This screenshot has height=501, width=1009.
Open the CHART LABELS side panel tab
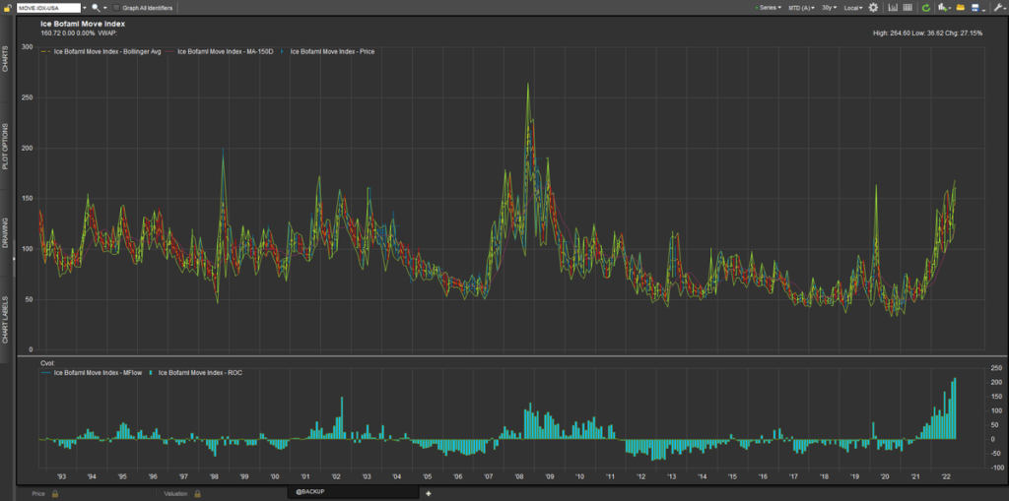point(5,320)
